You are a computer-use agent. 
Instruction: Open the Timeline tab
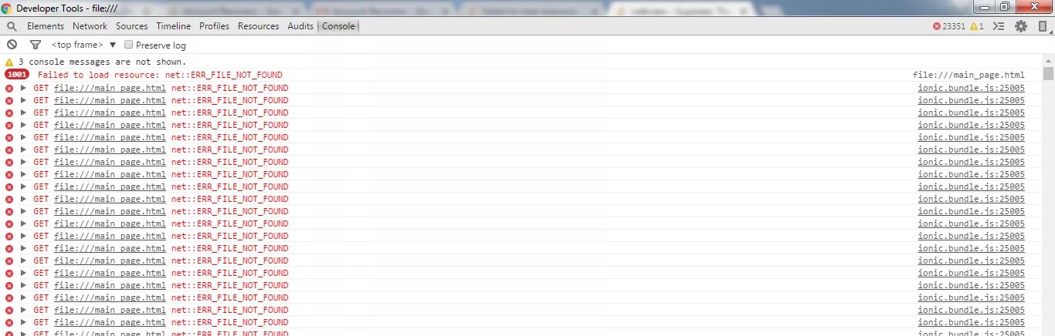coord(174,26)
